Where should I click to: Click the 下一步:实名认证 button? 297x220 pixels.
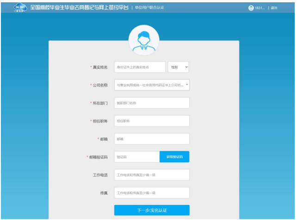152,210
